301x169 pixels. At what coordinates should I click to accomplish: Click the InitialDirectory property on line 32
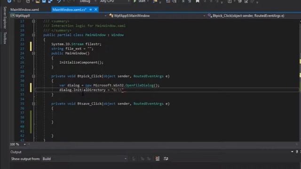pos(89,90)
